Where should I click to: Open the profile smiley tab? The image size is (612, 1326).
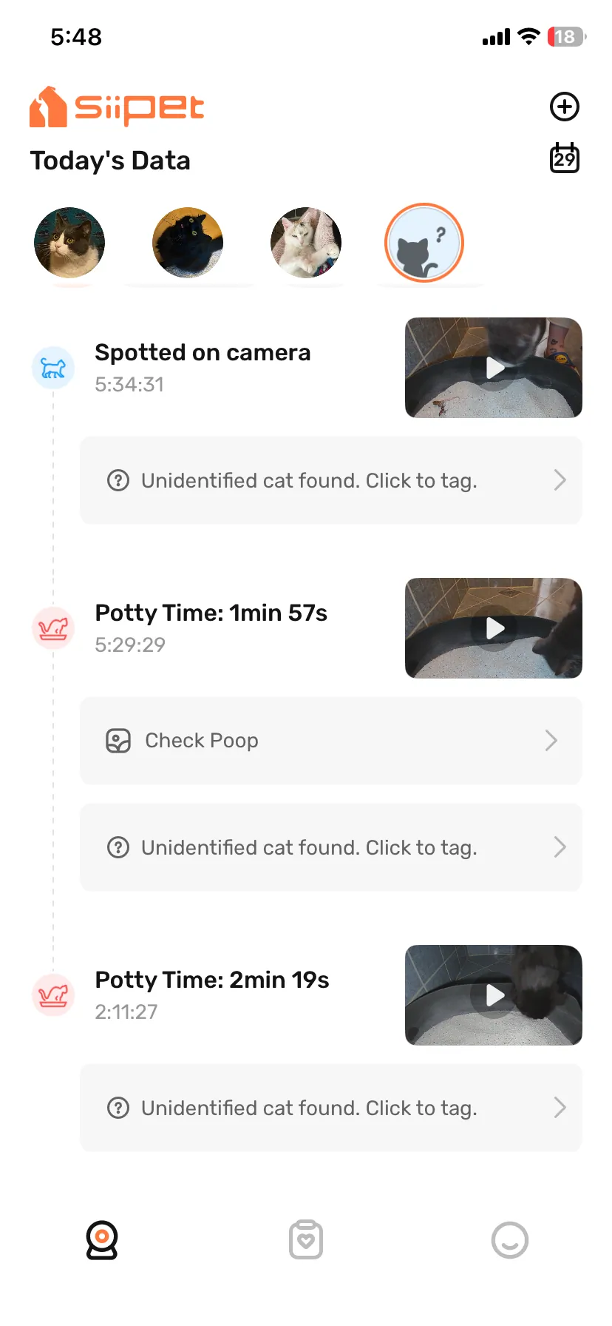510,1240
